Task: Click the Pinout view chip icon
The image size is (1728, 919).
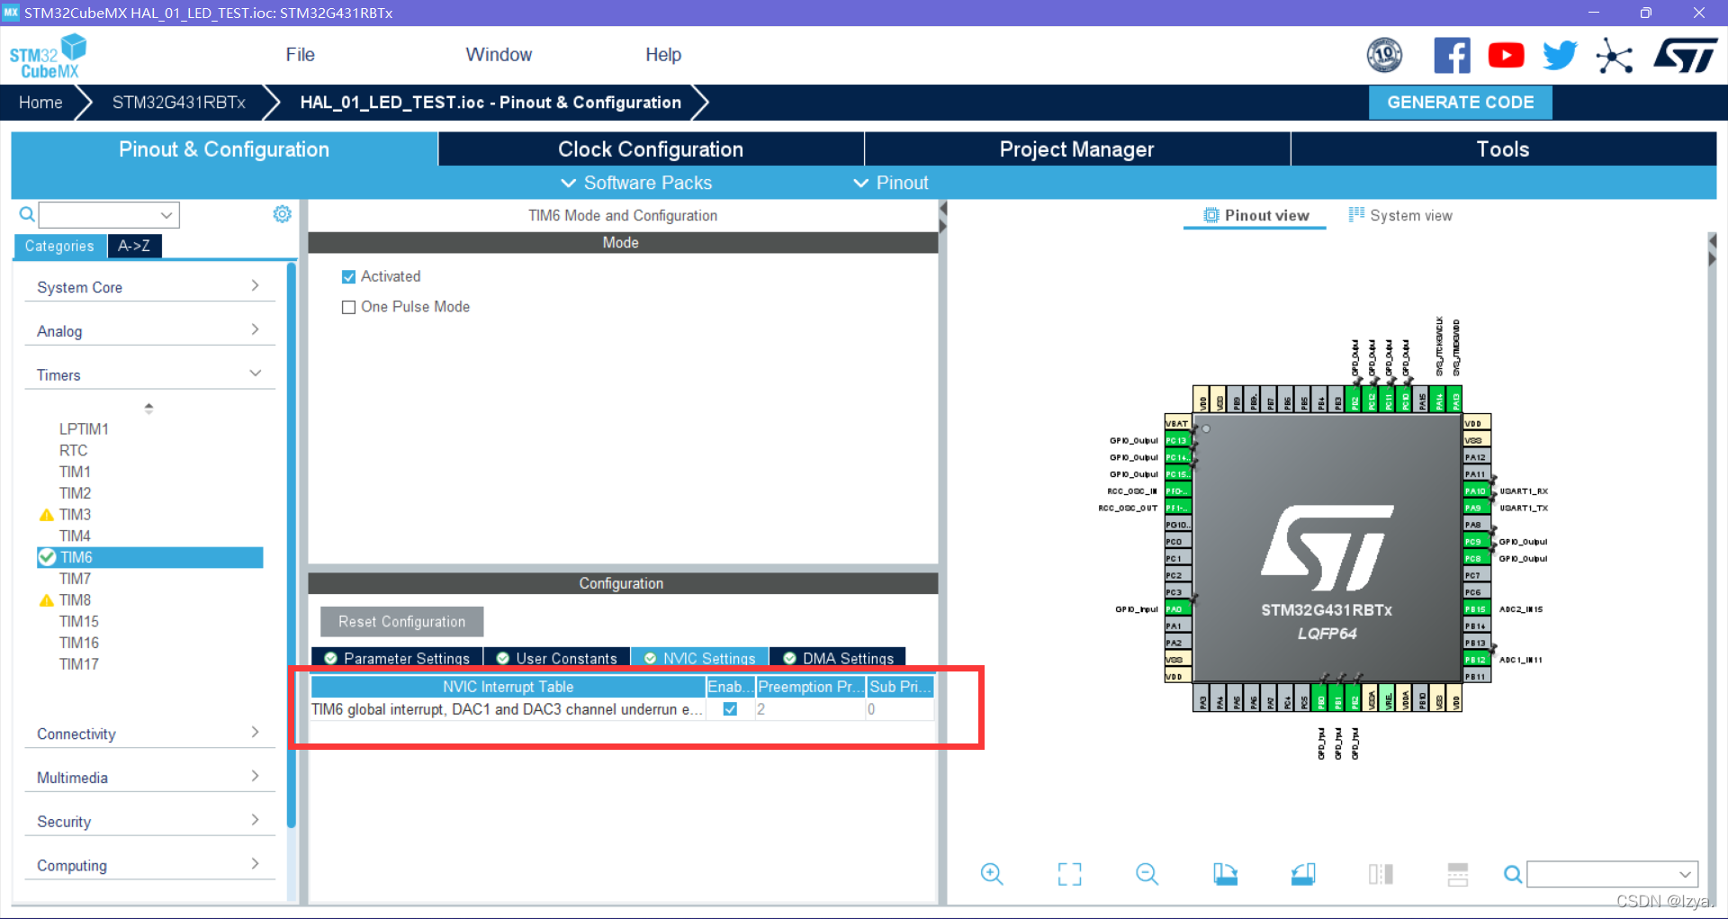Action: [1211, 215]
